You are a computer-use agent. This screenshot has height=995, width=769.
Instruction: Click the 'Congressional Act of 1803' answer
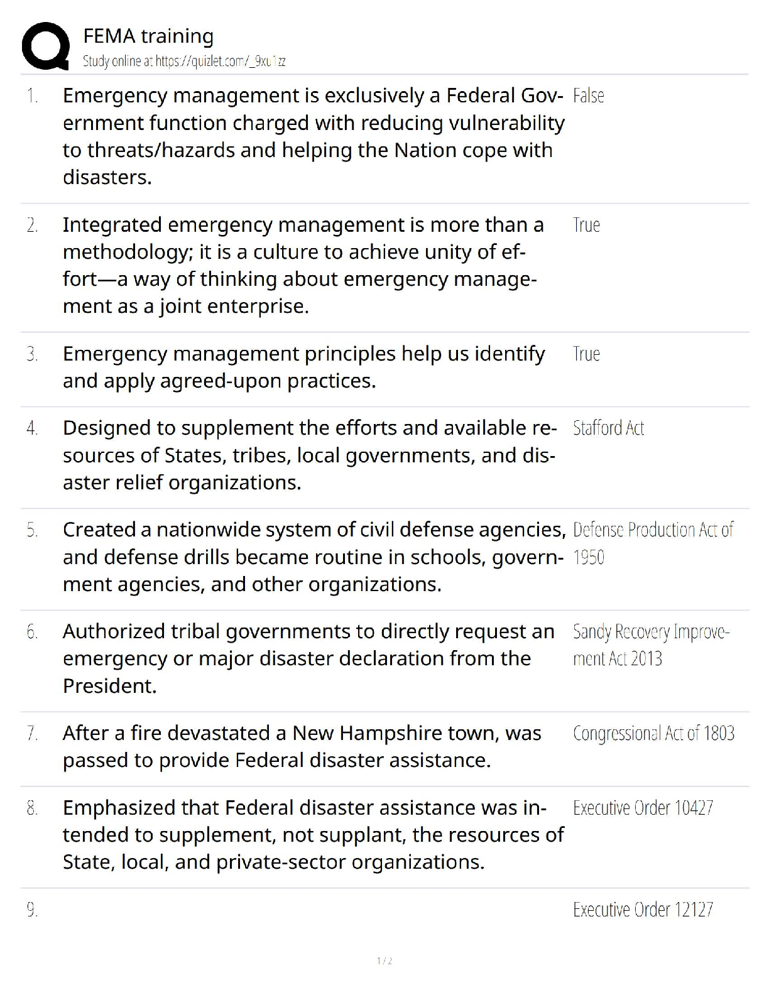(x=653, y=734)
